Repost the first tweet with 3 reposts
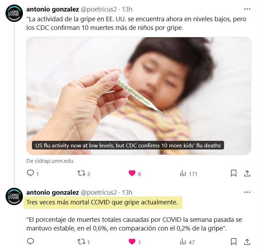 [84, 173]
